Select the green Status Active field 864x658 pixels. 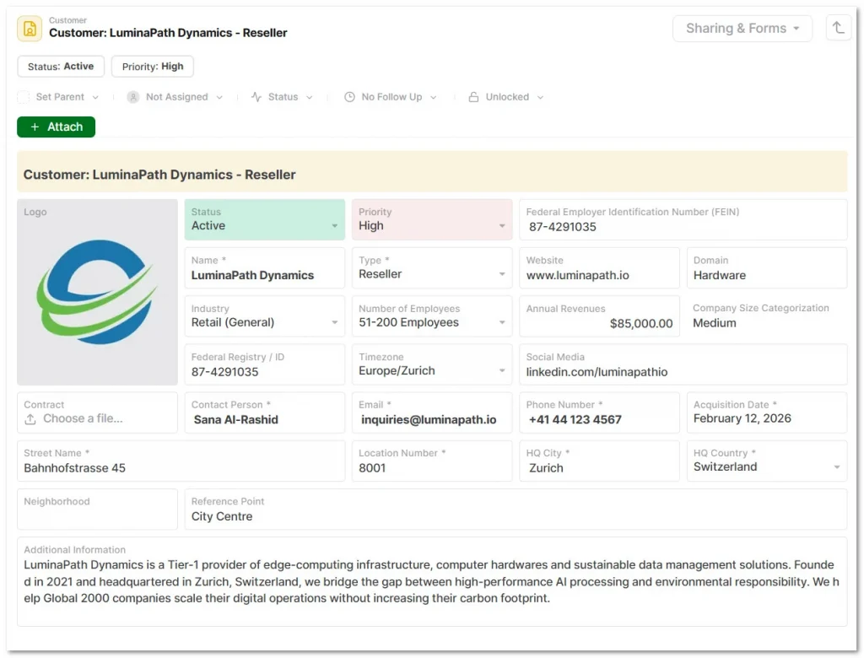point(264,220)
